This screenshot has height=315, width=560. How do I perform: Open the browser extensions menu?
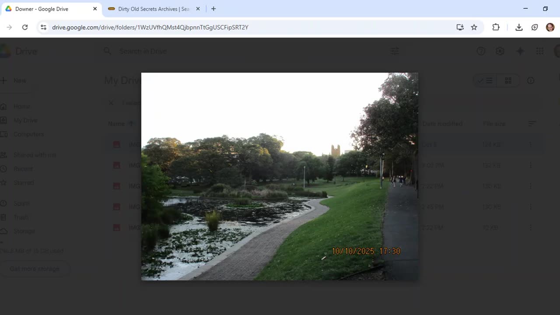(496, 27)
